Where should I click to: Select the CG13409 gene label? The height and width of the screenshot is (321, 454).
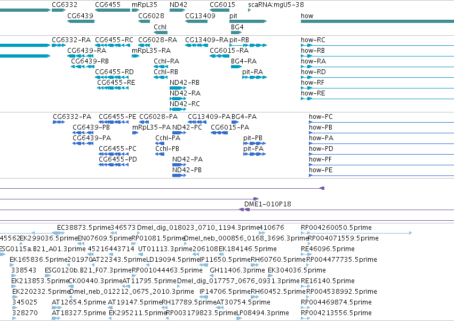(201, 15)
